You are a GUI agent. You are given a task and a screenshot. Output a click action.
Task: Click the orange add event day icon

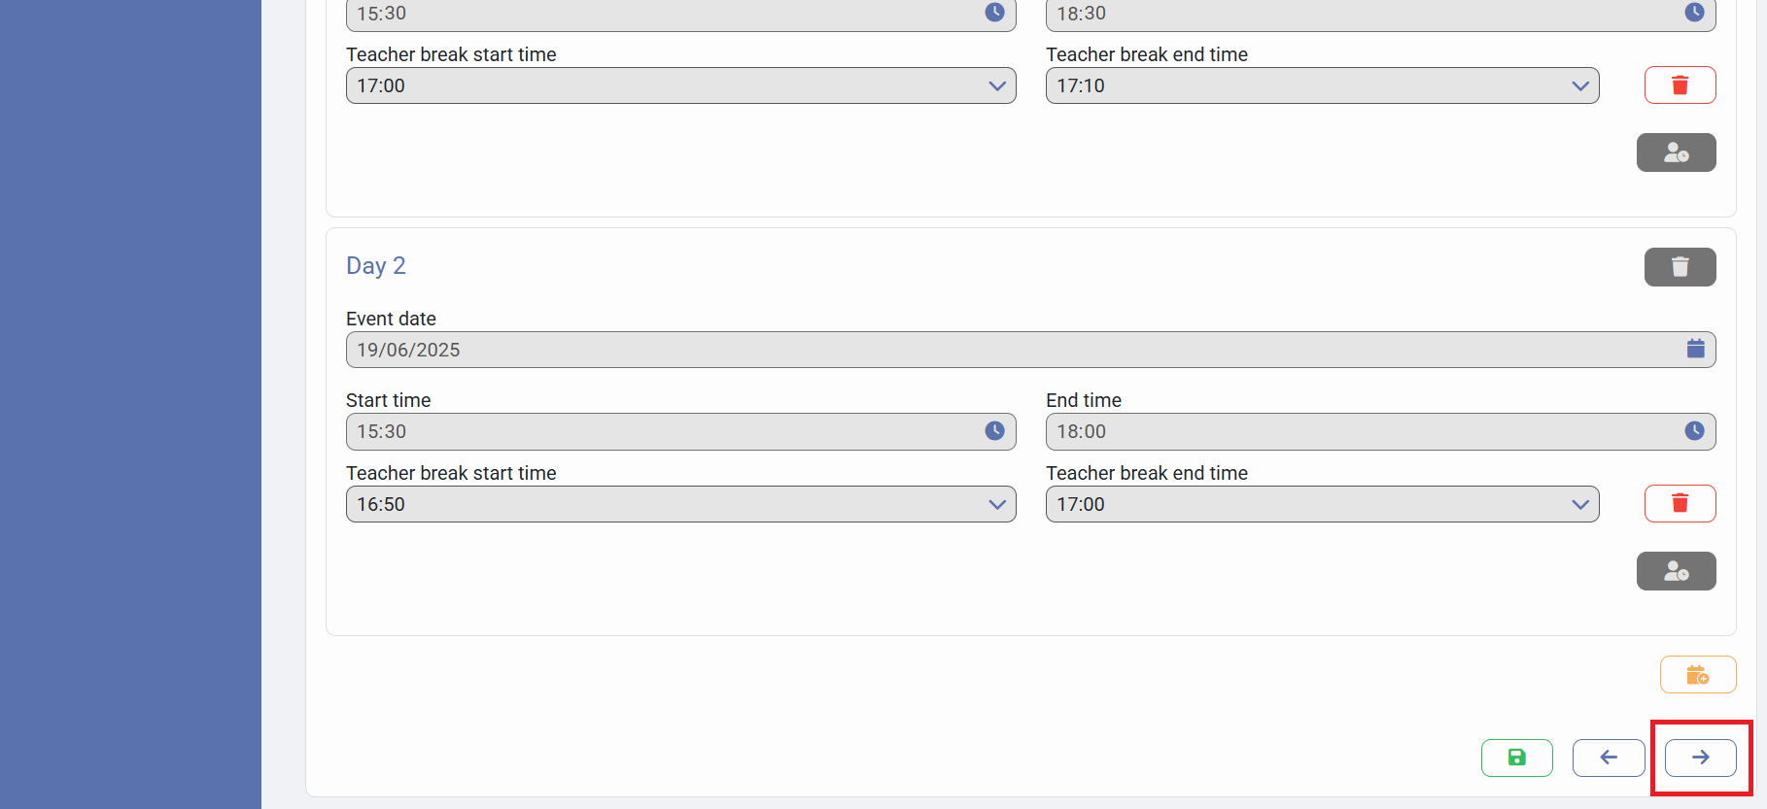tap(1697, 675)
